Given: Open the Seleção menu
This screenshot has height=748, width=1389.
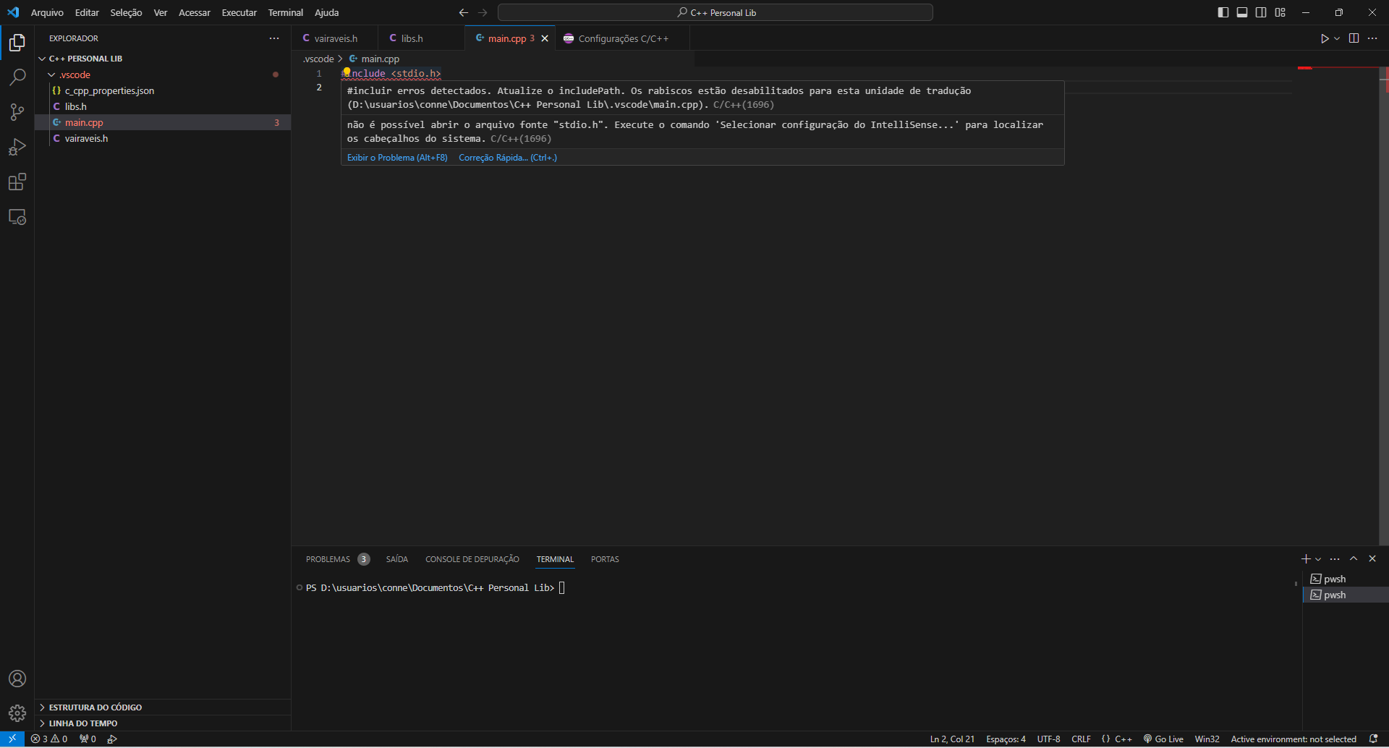Looking at the screenshot, I should [126, 12].
